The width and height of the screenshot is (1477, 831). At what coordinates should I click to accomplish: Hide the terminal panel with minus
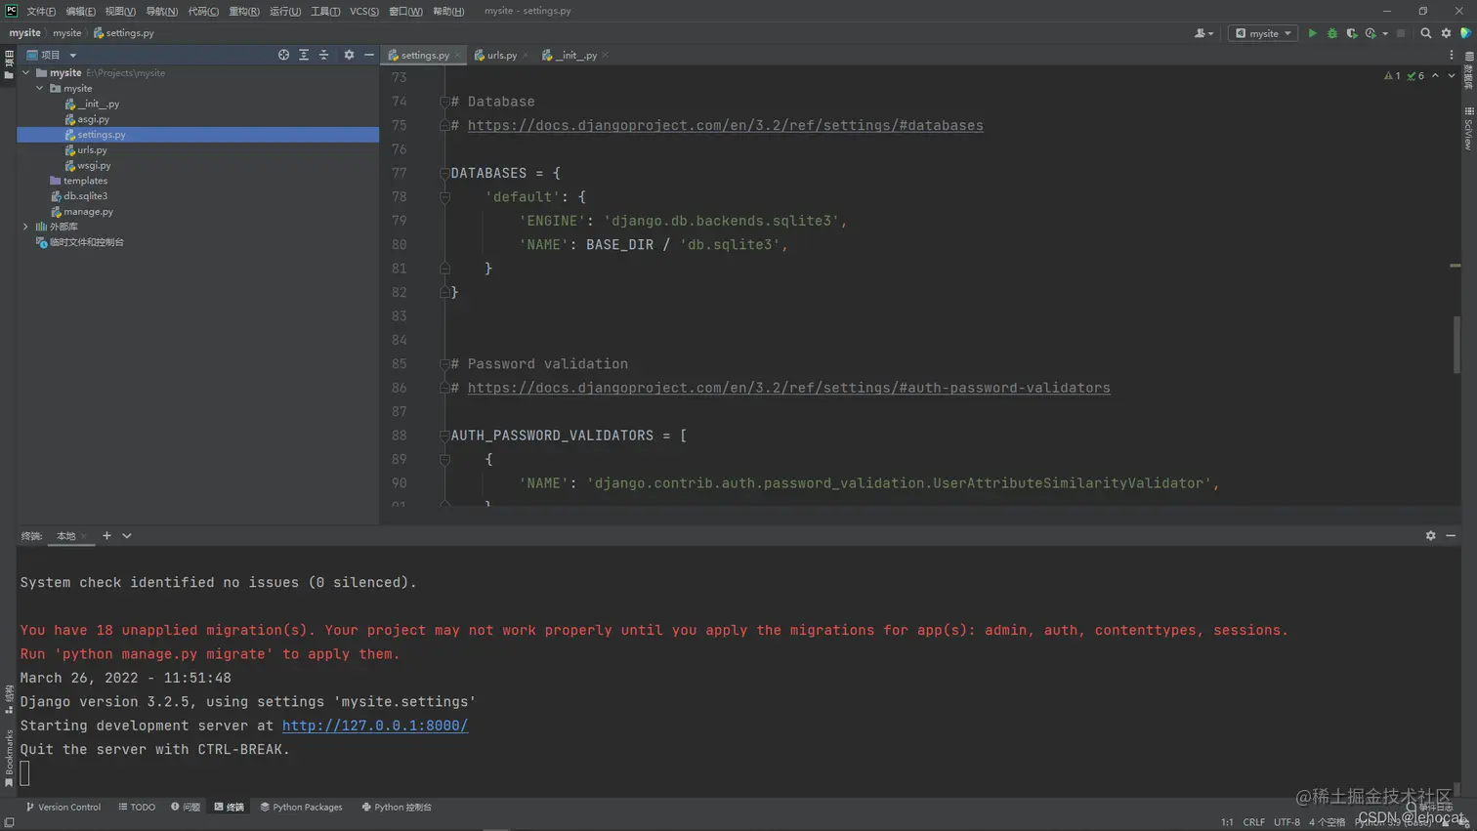coord(1451,536)
